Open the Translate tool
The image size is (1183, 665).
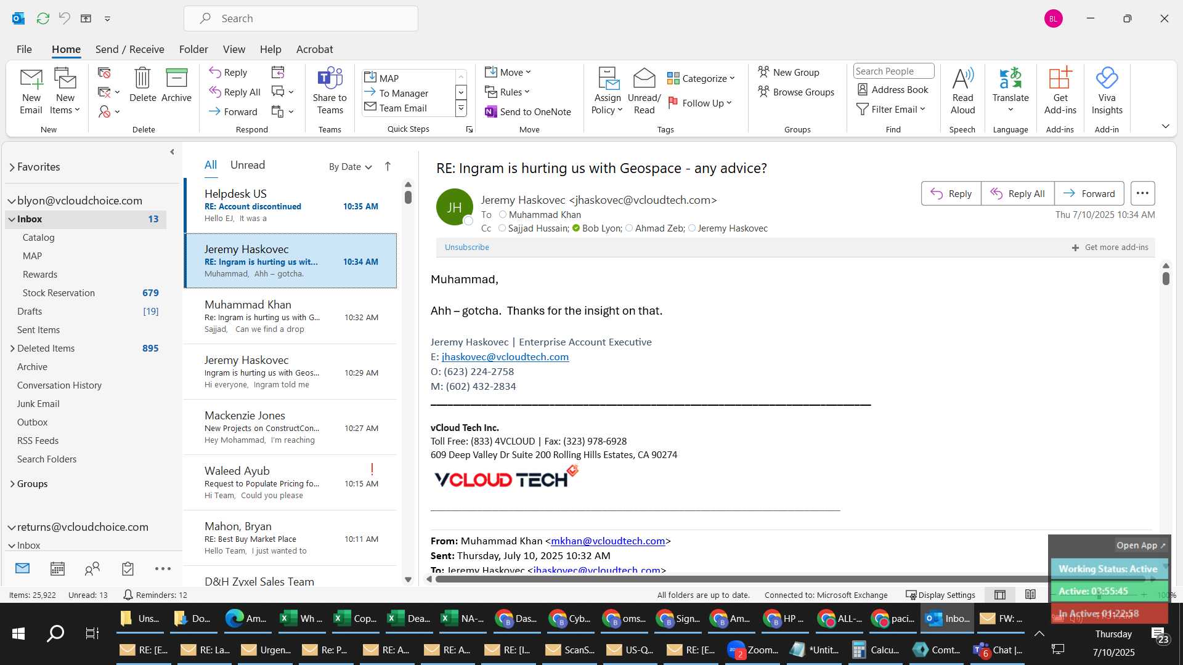pyautogui.click(x=1010, y=91)
